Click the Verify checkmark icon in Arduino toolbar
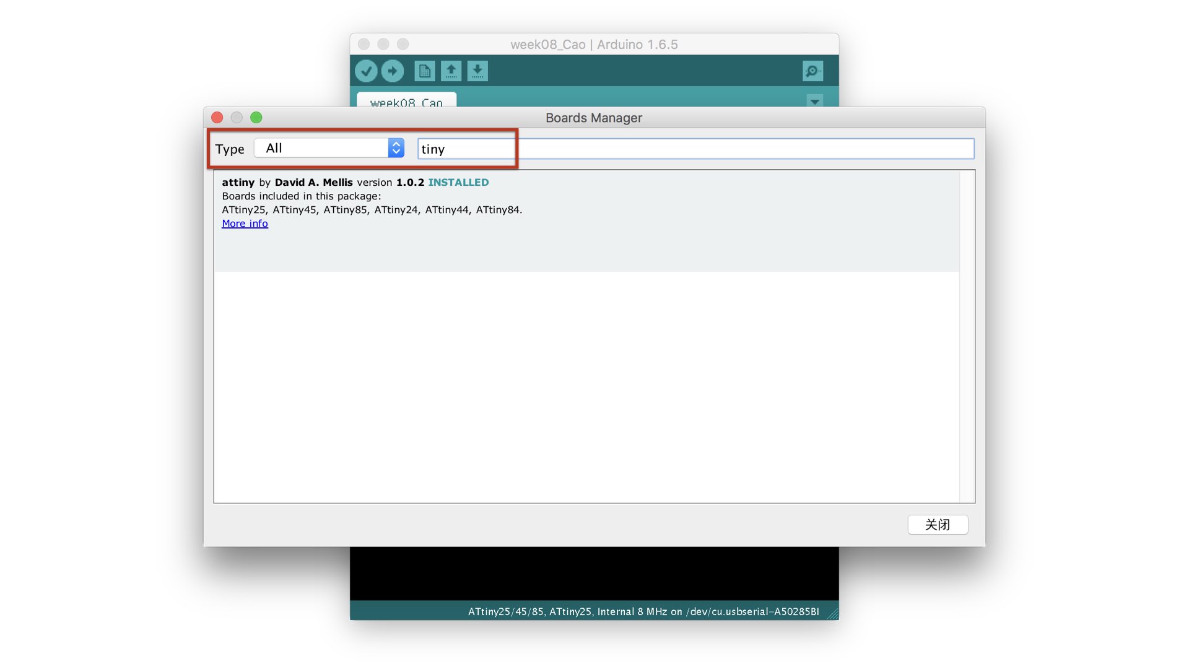 (x=366, y=71)
